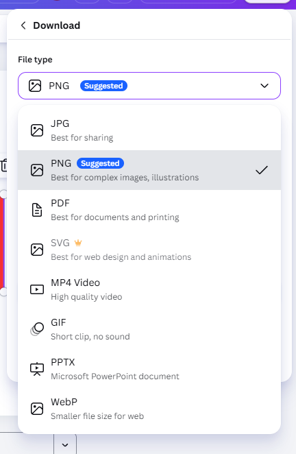The height and width of the screenshot is (454, 296).
Task: Open the small chevron dropdown at the bottom
Action: [x=65, y=444]
